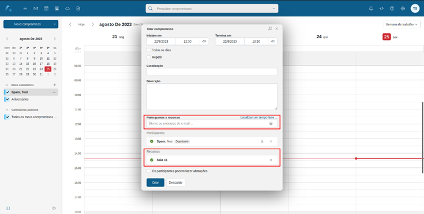Open actions menu for Spam, Test calendar
Image resolution: width=424 pixels, height=214 pixels.
[54, 92]
